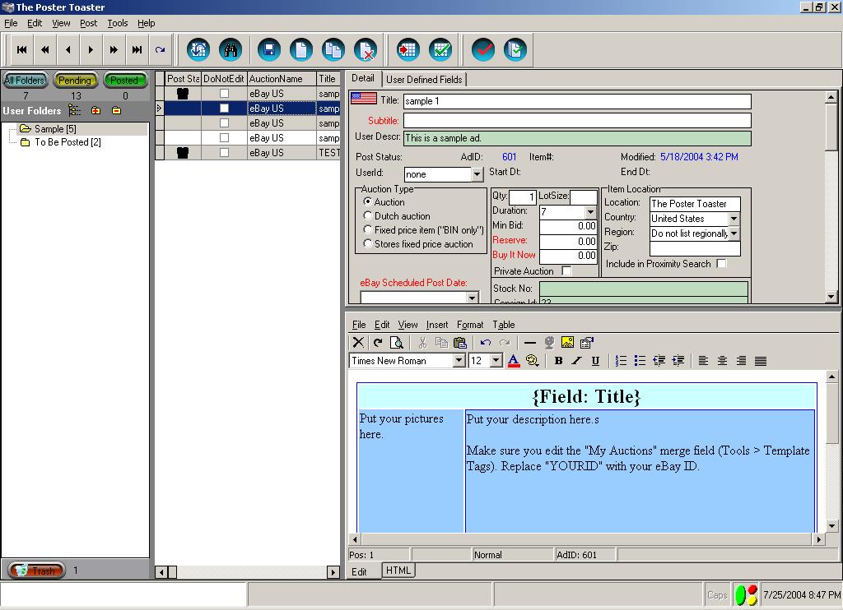Go to previous record arrow
The height and width of the screenshot is (610, 843).
point(68,50)
